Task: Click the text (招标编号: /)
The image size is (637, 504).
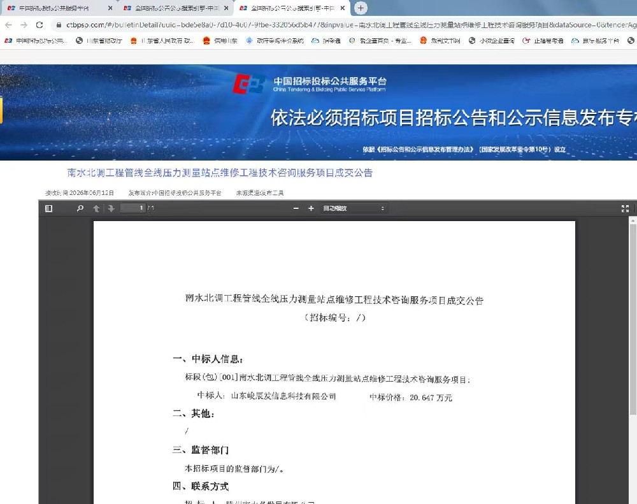Action: 335,317
